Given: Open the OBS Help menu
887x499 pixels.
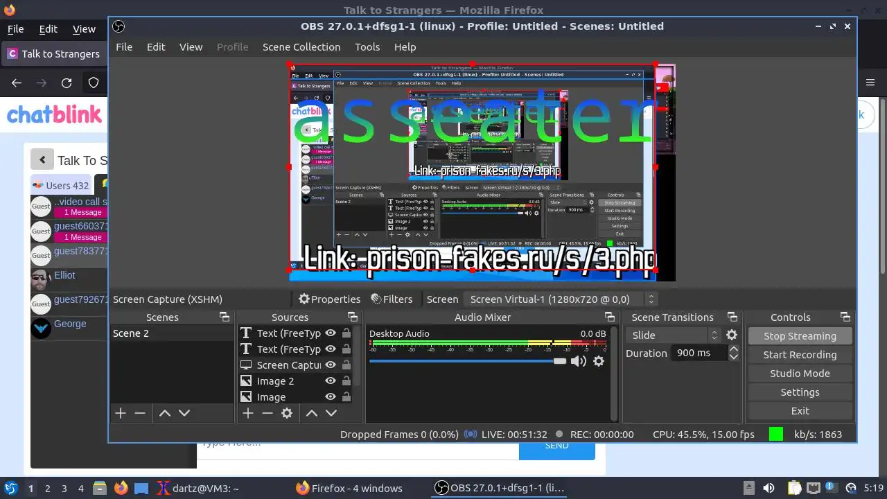Looking at the screenshot, I should point(405,47).
